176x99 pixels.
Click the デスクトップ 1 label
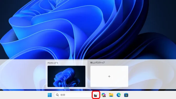coord(53,63)
